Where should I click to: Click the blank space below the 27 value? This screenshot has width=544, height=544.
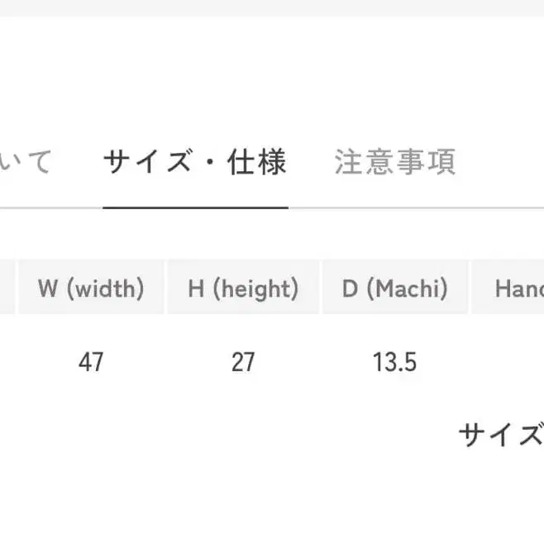243,413
